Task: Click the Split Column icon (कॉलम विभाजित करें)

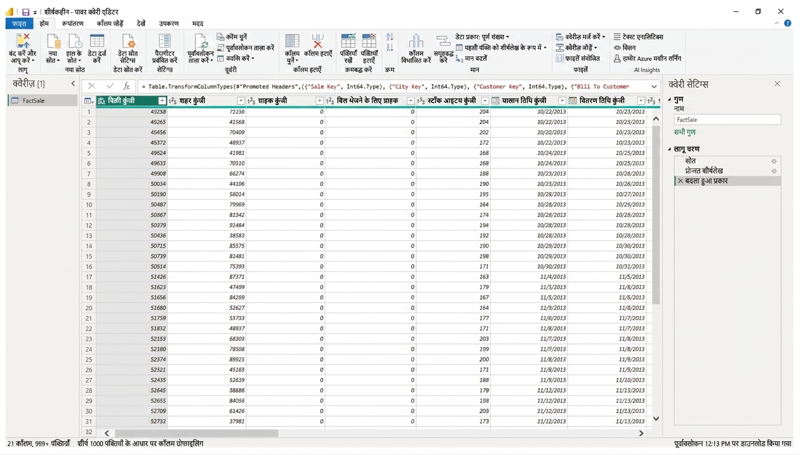Action: [416, 41]
